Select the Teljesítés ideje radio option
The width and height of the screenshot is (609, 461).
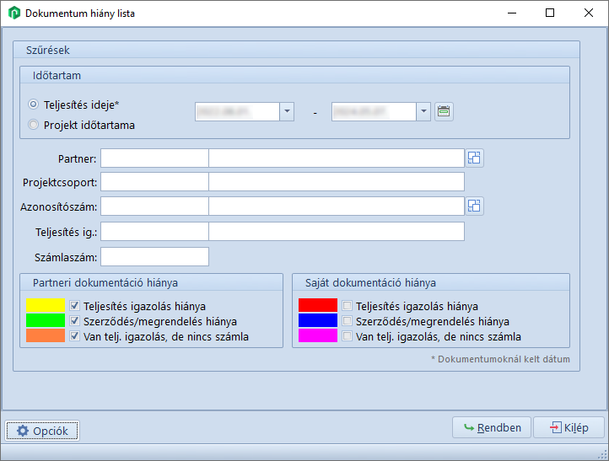coord(34,105)
